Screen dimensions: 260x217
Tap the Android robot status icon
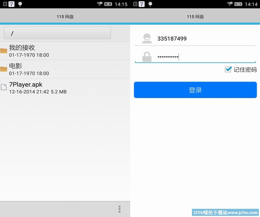point(20,4)
